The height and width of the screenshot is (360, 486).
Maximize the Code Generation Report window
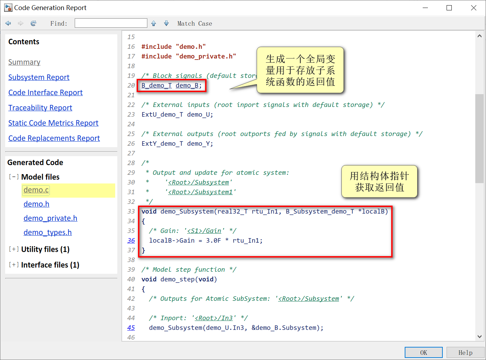449,8
